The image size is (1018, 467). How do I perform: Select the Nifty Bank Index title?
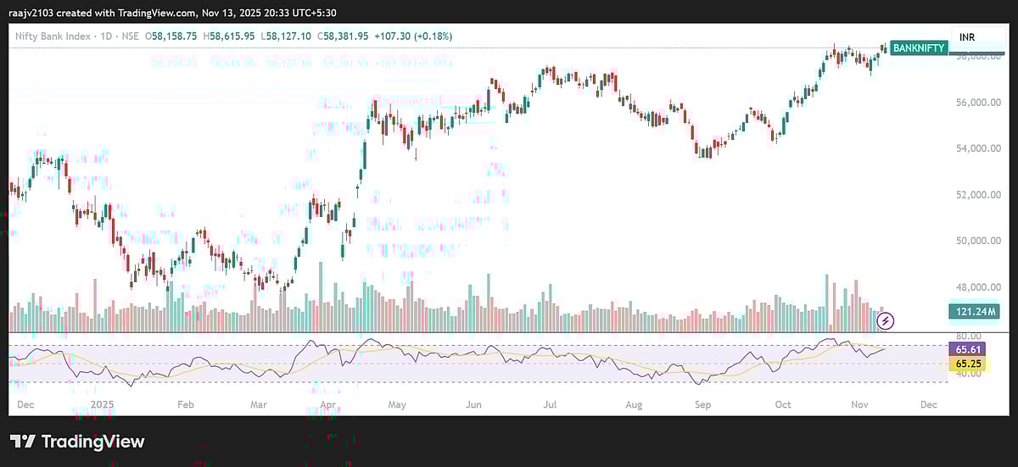point(53,36)
